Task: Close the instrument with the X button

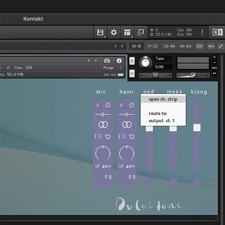Action: coord(214,57)
